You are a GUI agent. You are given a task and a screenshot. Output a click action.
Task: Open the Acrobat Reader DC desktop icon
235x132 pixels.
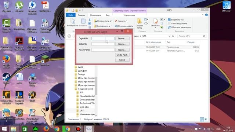[x=19, y=44]
